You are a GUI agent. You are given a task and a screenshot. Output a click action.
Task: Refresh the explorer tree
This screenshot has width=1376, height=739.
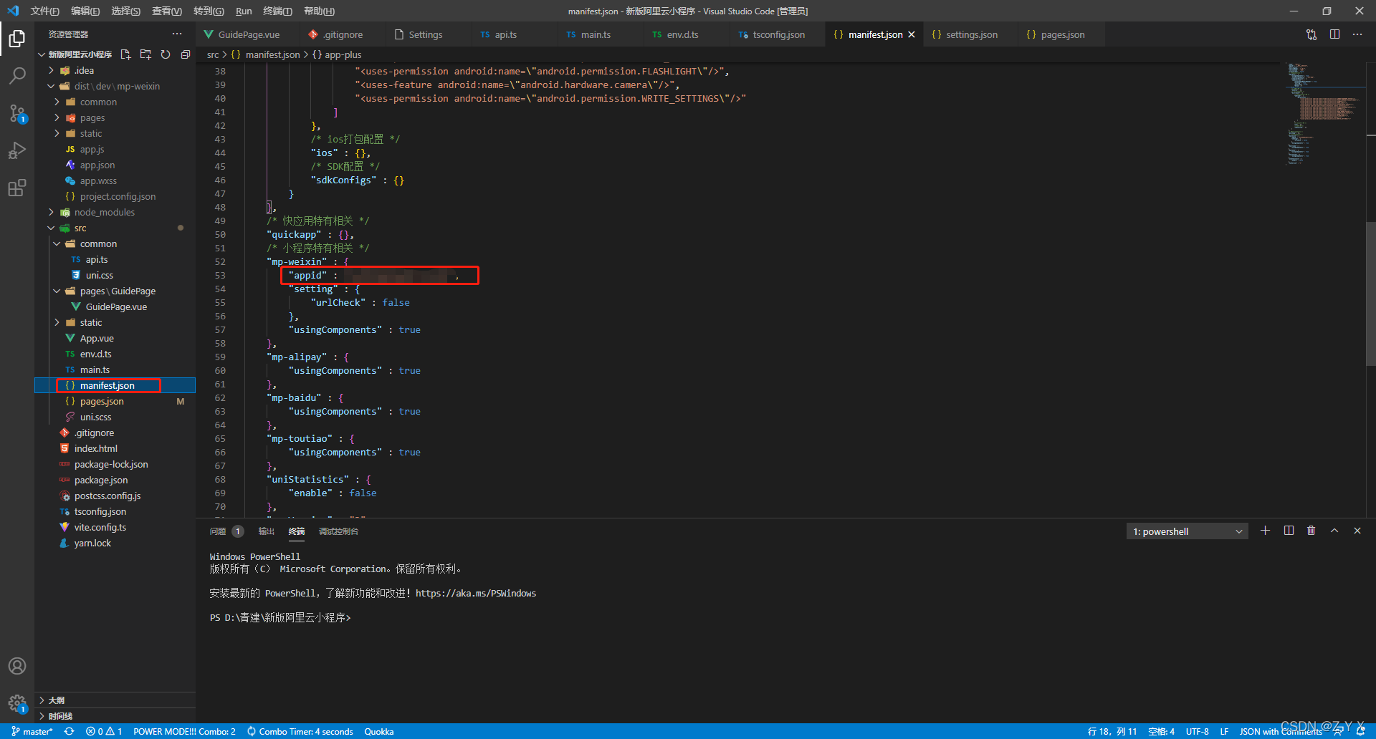(166, 54)
